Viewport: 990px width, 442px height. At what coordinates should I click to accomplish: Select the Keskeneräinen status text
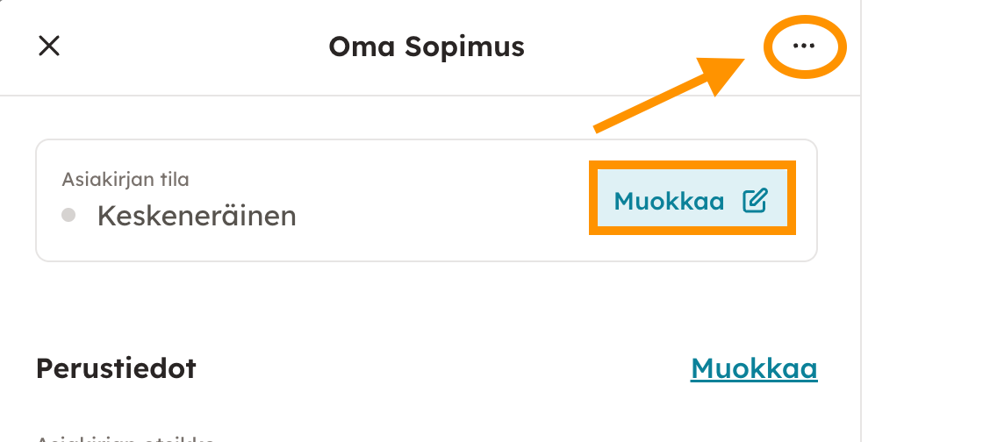click(x=197, y=215)
